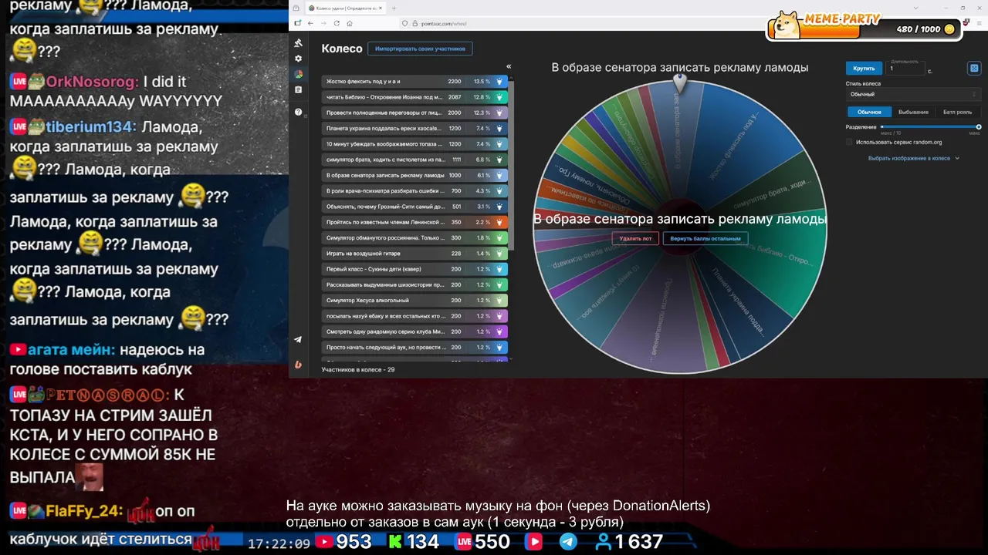Reload the pointauc page
988x555 pixels.
click(x=336, y=23)
